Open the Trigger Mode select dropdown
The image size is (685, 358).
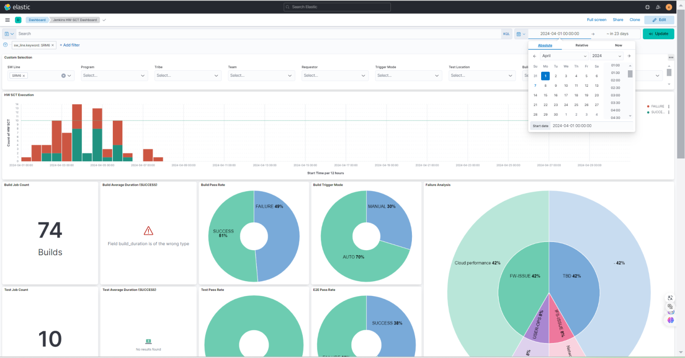click(409, 75)
